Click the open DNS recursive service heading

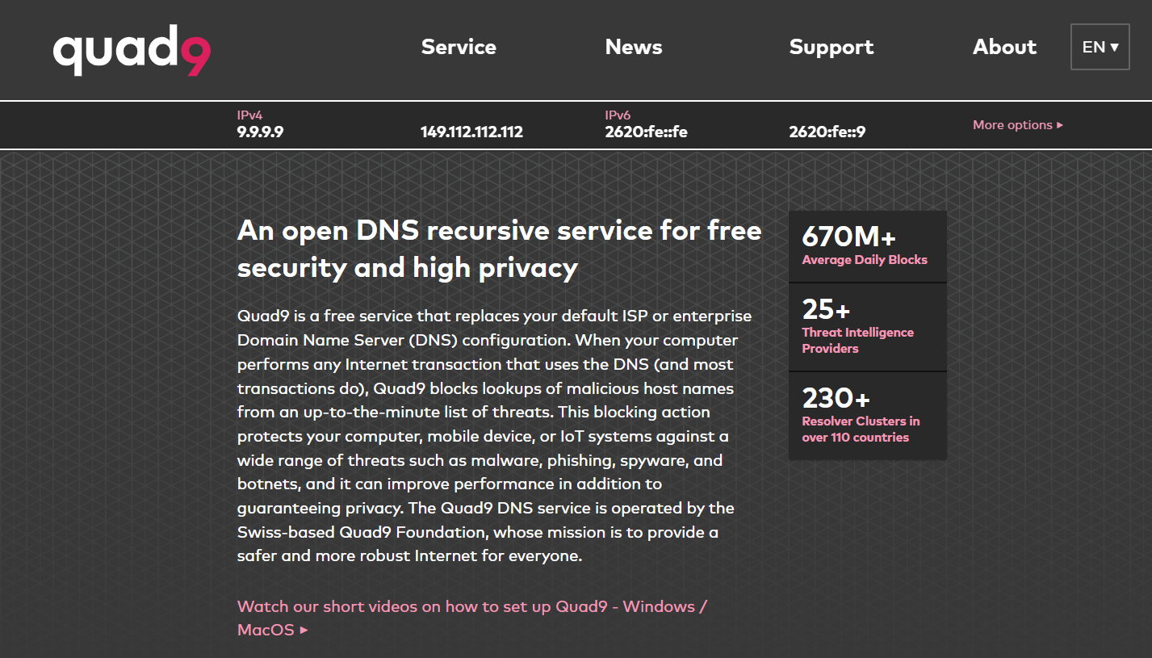click(x=500, y=249)
